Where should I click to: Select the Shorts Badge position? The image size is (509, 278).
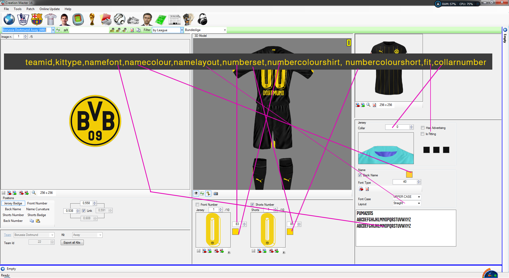click(37, 215)
